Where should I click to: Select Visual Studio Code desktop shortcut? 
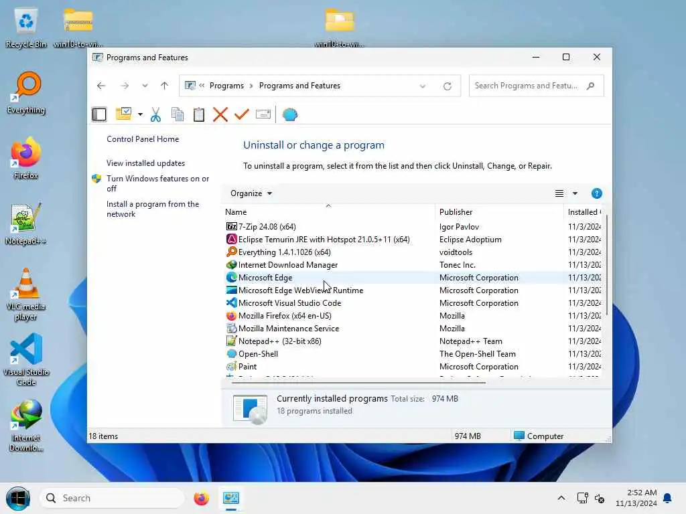click(x=26, y=359)
